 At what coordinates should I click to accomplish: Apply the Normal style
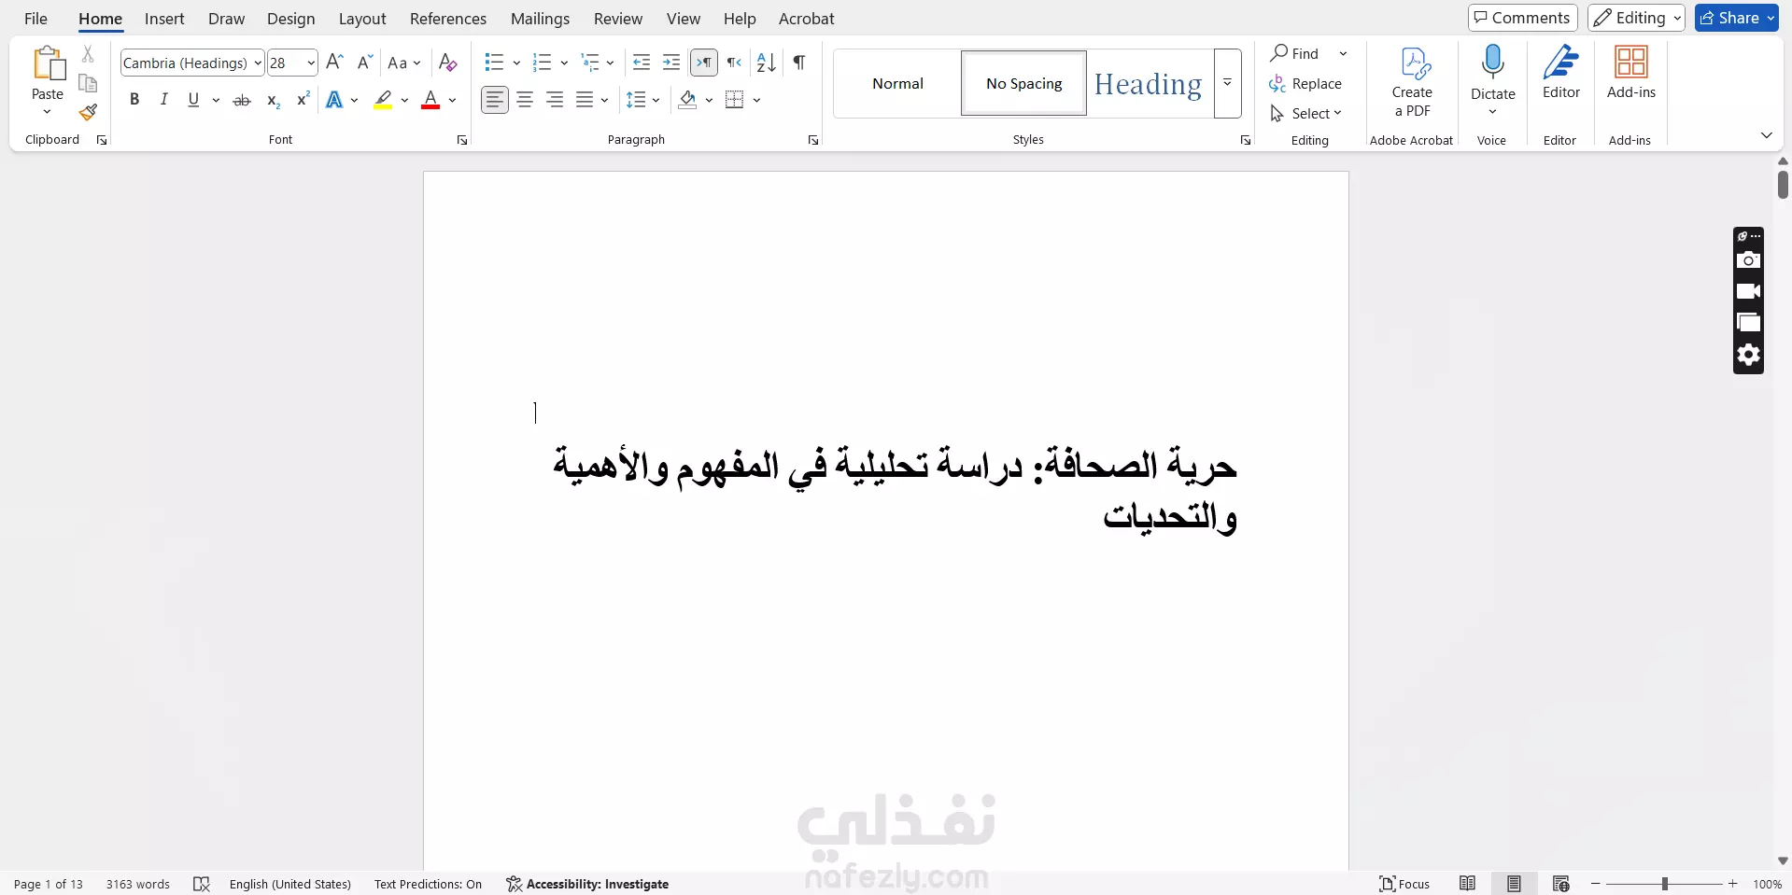[897, 83]
